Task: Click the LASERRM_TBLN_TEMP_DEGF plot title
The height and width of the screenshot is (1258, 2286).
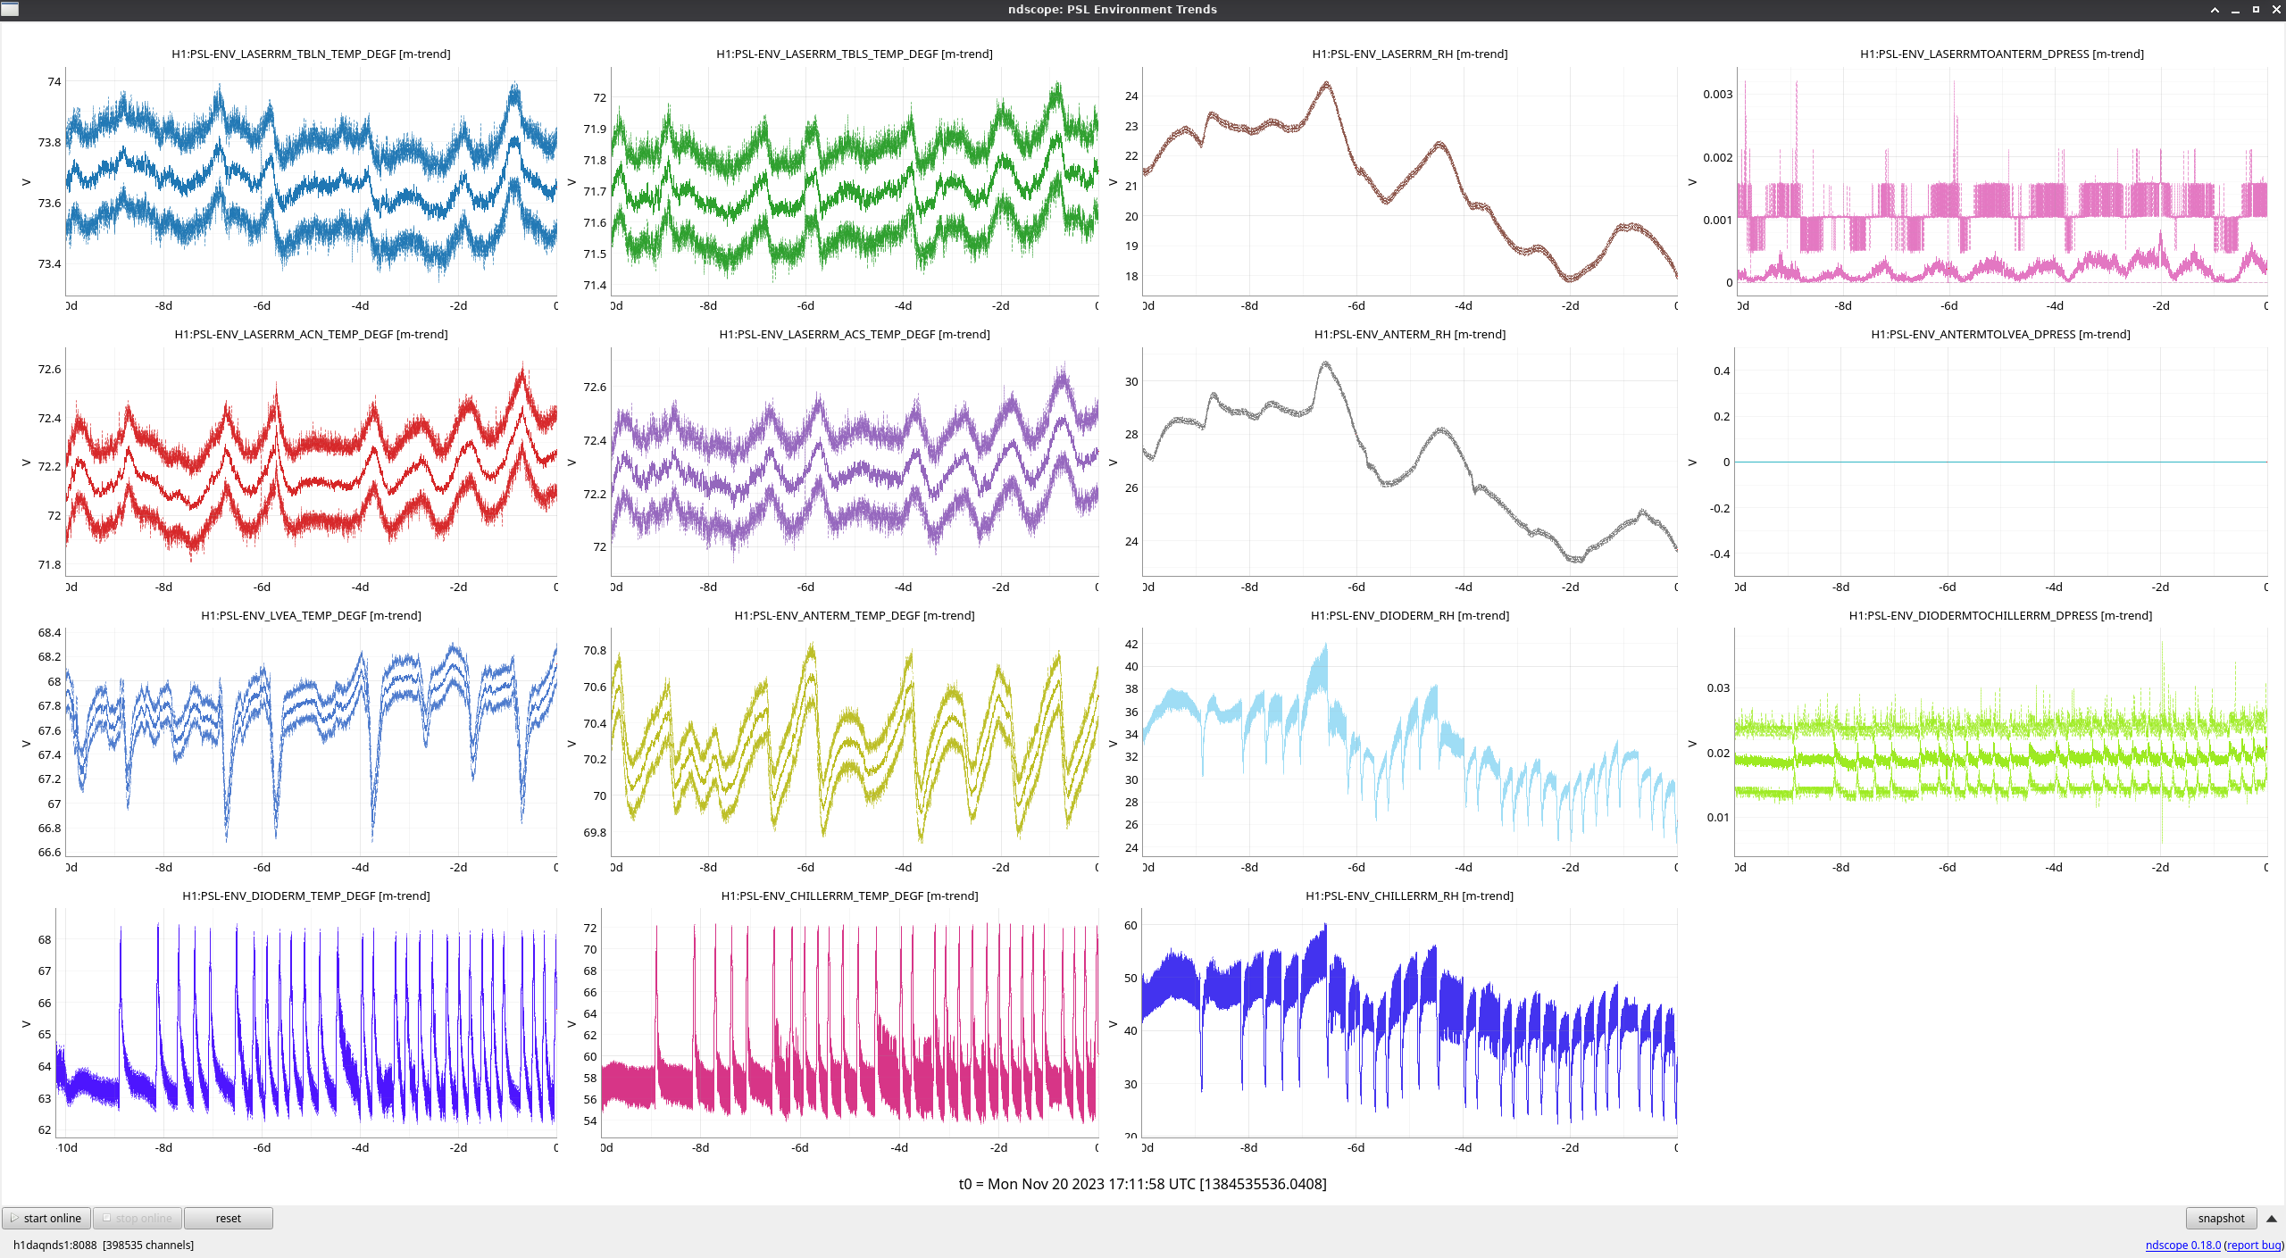Action: click(311, 54)
